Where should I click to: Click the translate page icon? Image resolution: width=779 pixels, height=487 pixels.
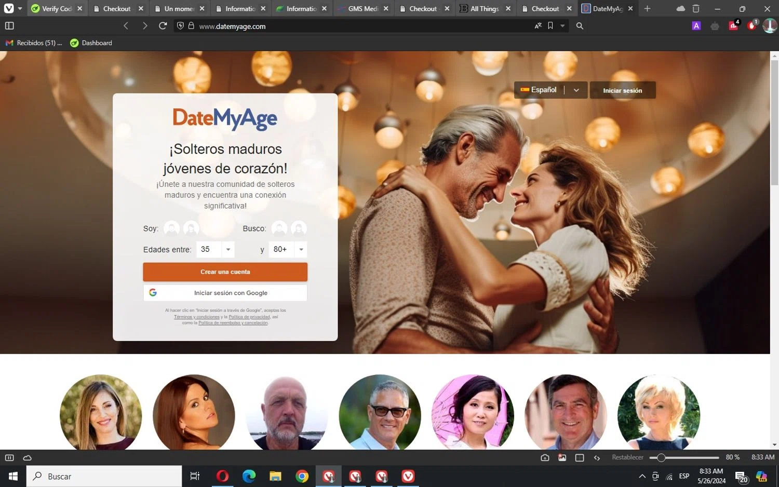click(x=538, y=25)
